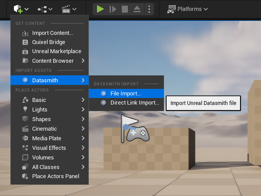Click the Volumes box icon

(25, 157)
